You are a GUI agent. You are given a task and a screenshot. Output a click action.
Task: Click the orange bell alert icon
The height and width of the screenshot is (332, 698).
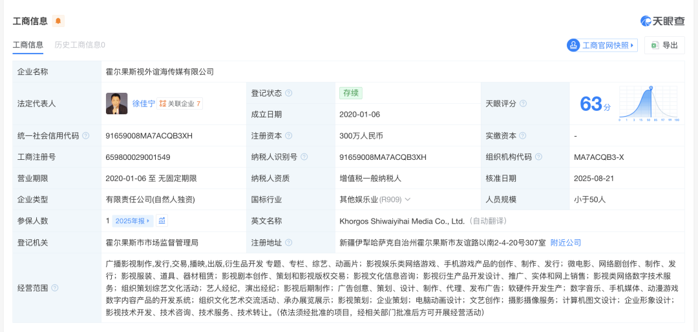click(x=58, y=21)
